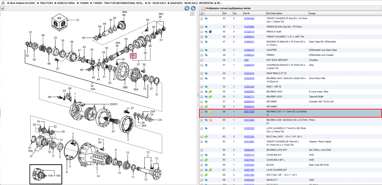
Task: Click green arrow icon for COUPLING 4.90" L
Action: [206, 160]
